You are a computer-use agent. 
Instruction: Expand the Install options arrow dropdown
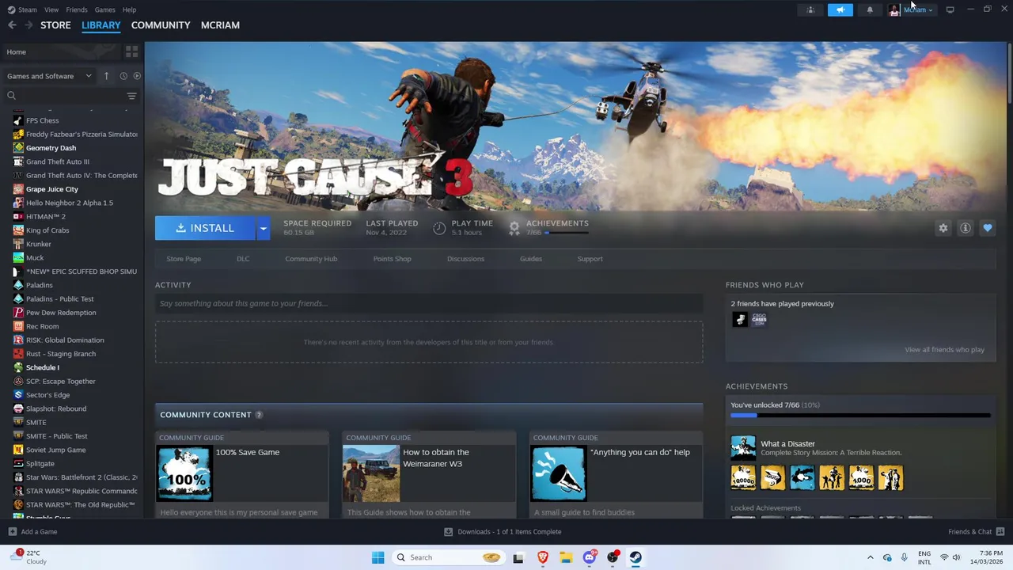(x=263, y=228)
